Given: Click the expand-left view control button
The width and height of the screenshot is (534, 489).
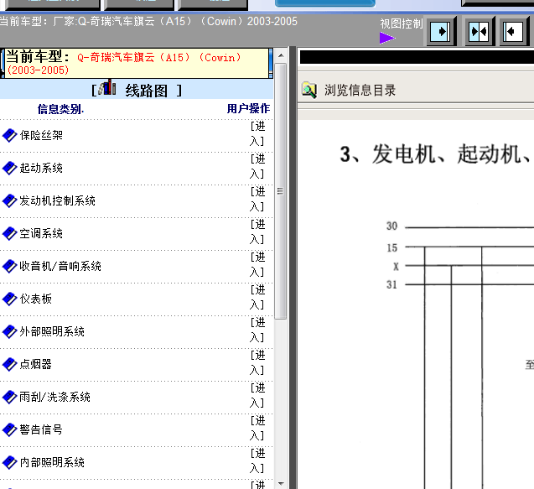Looking at the screenshot, I should 513,32.
